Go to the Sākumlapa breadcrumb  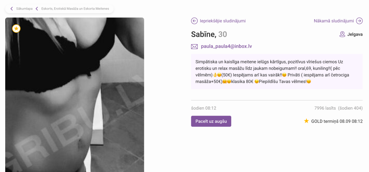click(x=24, y=9)
